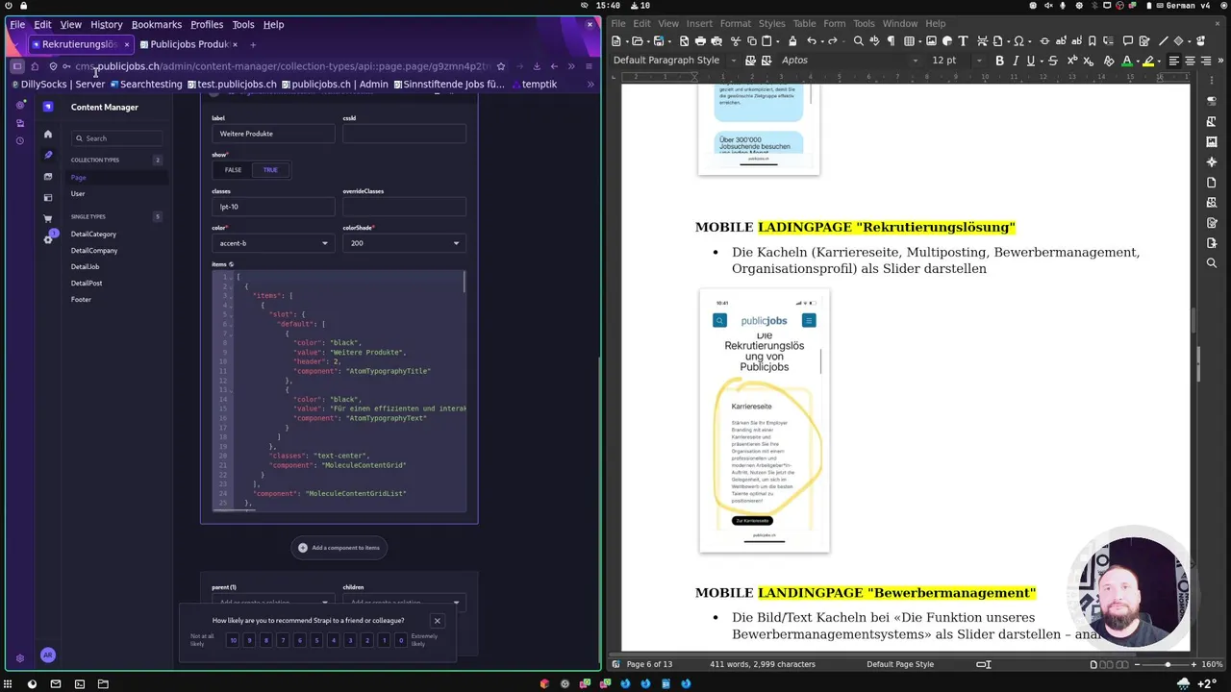Open Writer Insert menu
The width and height of the screenshot is (1231, 692).
[x=699, y=24]
